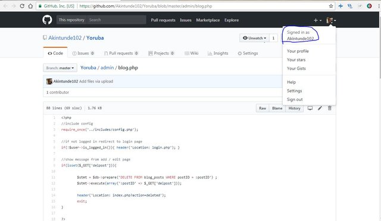Image resolution: width=381 pixels, height=221 pixels.
Task: Choose Settings from user dropdown menu
Action: pyautogui.click(x=294, y=91)
